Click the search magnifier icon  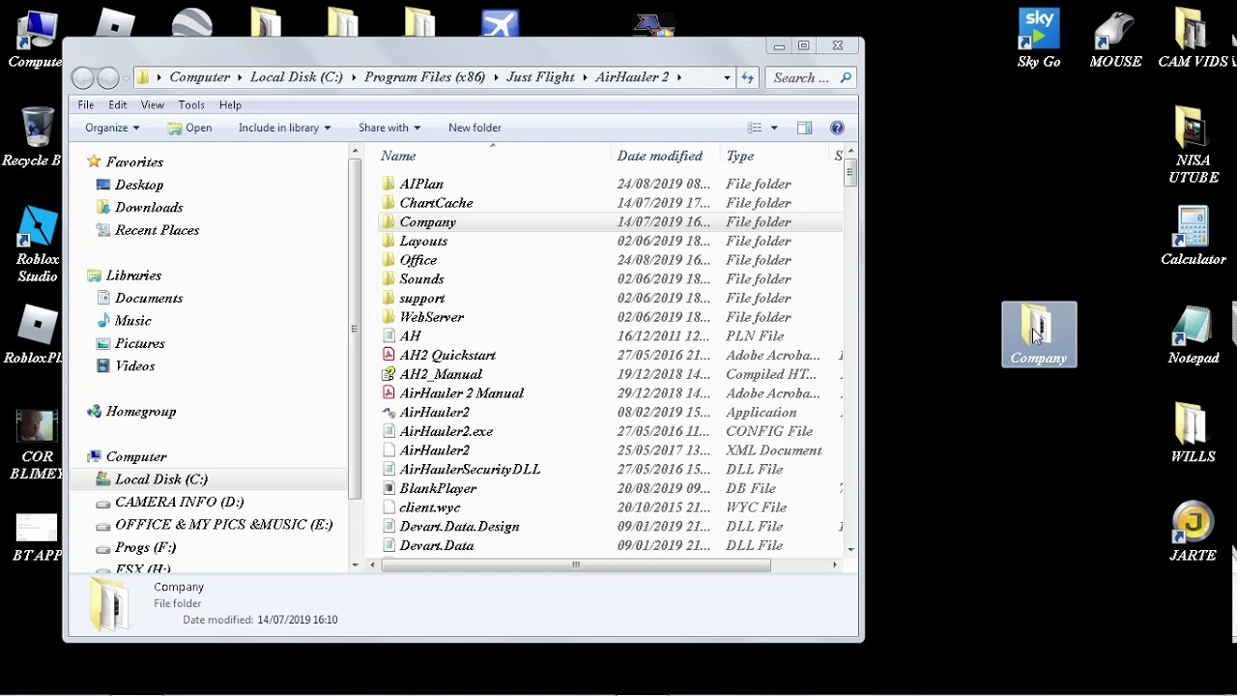(846, 77)
